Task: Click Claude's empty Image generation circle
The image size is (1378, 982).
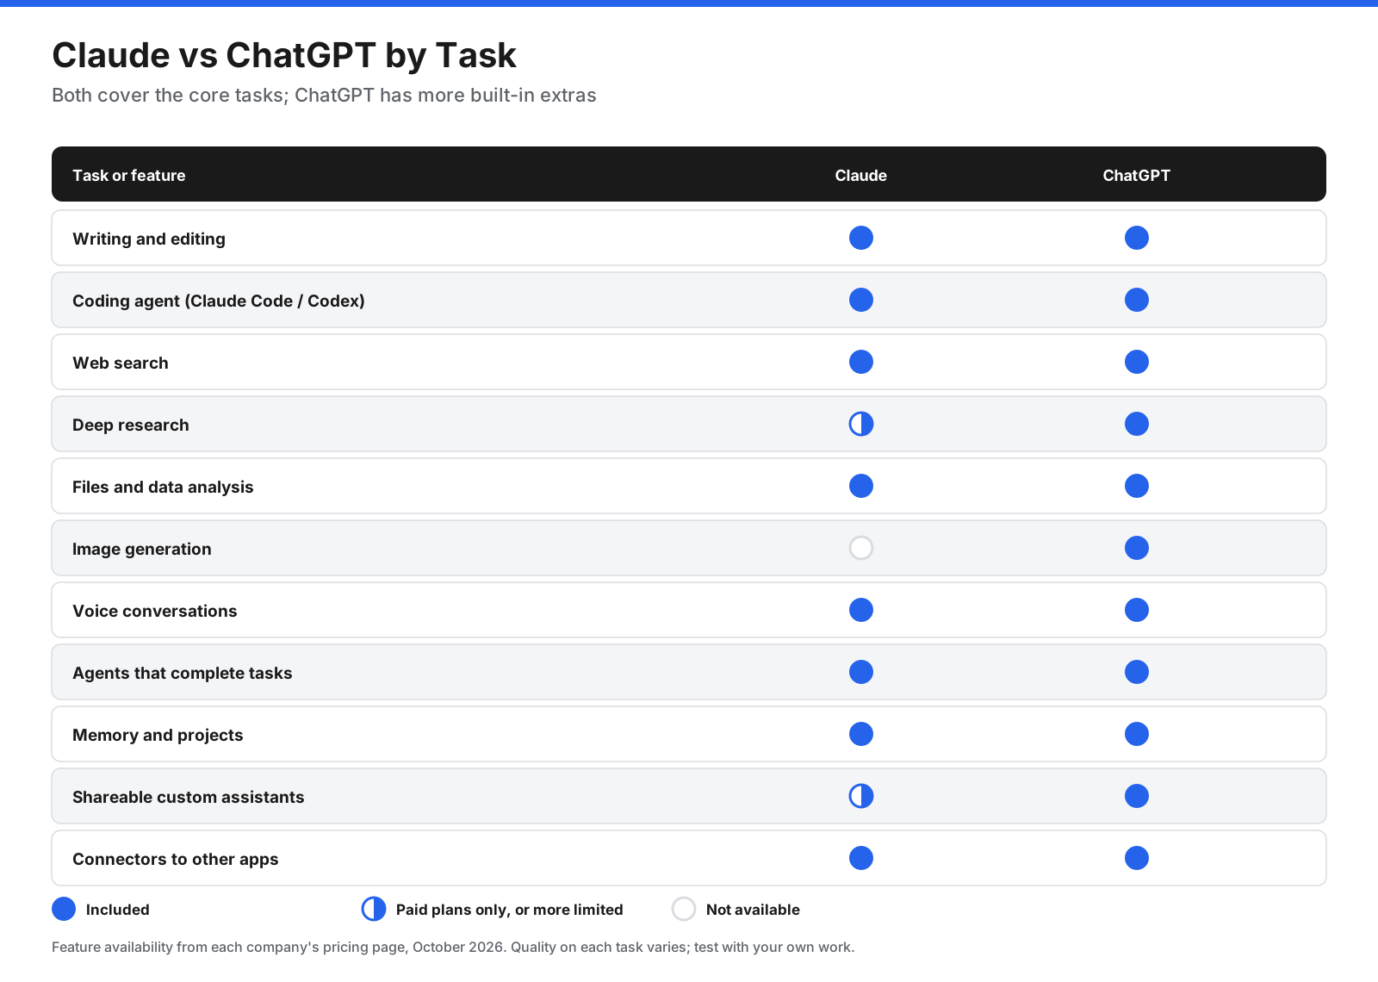Action: click(x=861, y=548)
